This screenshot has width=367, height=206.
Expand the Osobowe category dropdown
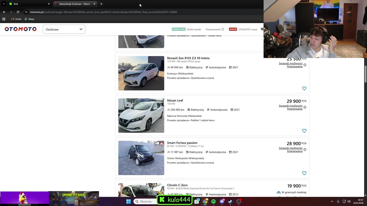[64, 29]
